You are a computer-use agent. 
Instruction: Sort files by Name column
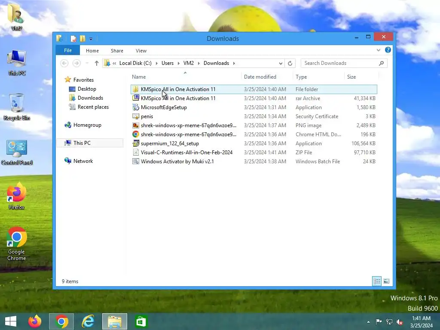click(139, 76)
